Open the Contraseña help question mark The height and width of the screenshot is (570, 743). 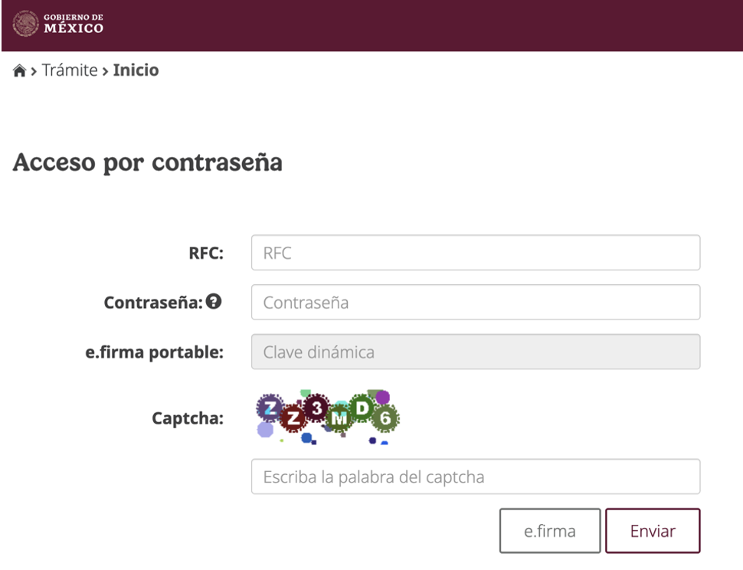[212, 302]
